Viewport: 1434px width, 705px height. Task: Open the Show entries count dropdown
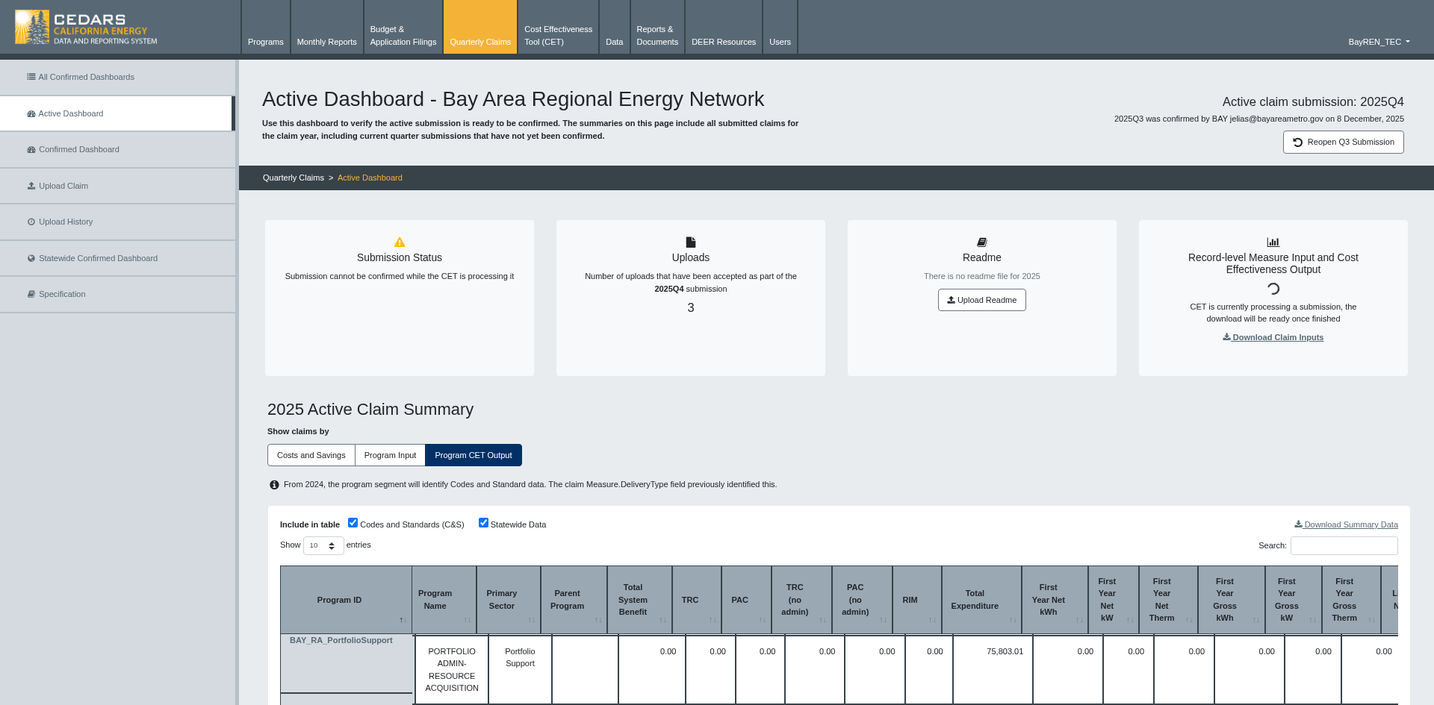pos(323,546)
